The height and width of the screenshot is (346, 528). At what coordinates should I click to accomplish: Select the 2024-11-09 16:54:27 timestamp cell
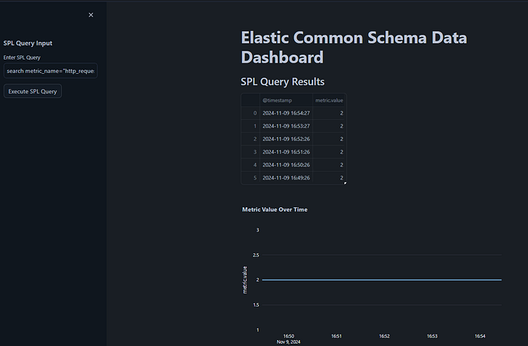click(x=285, y=113)
